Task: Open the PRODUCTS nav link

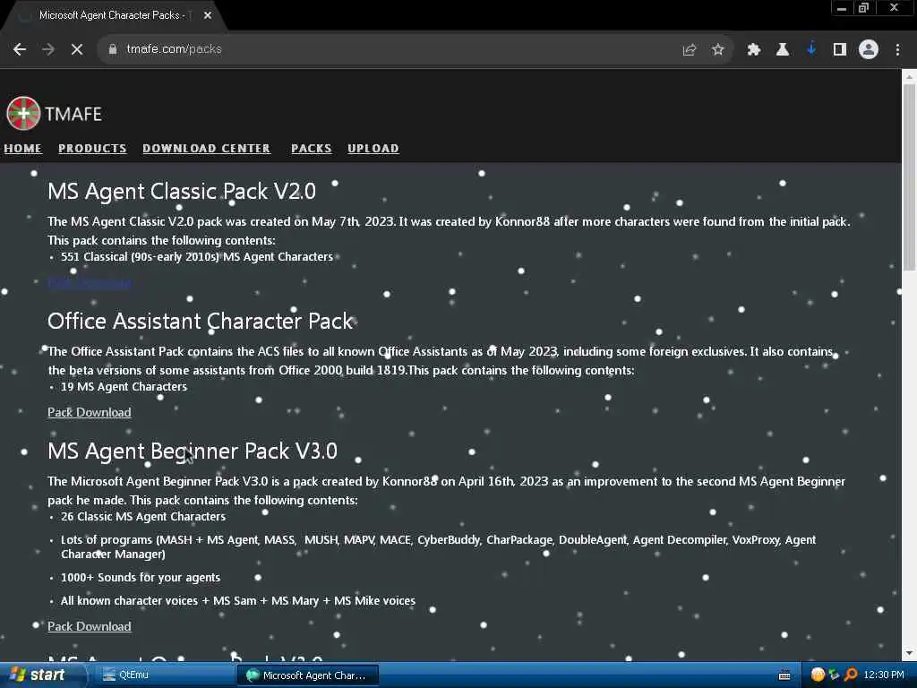Action: (92, 149)
